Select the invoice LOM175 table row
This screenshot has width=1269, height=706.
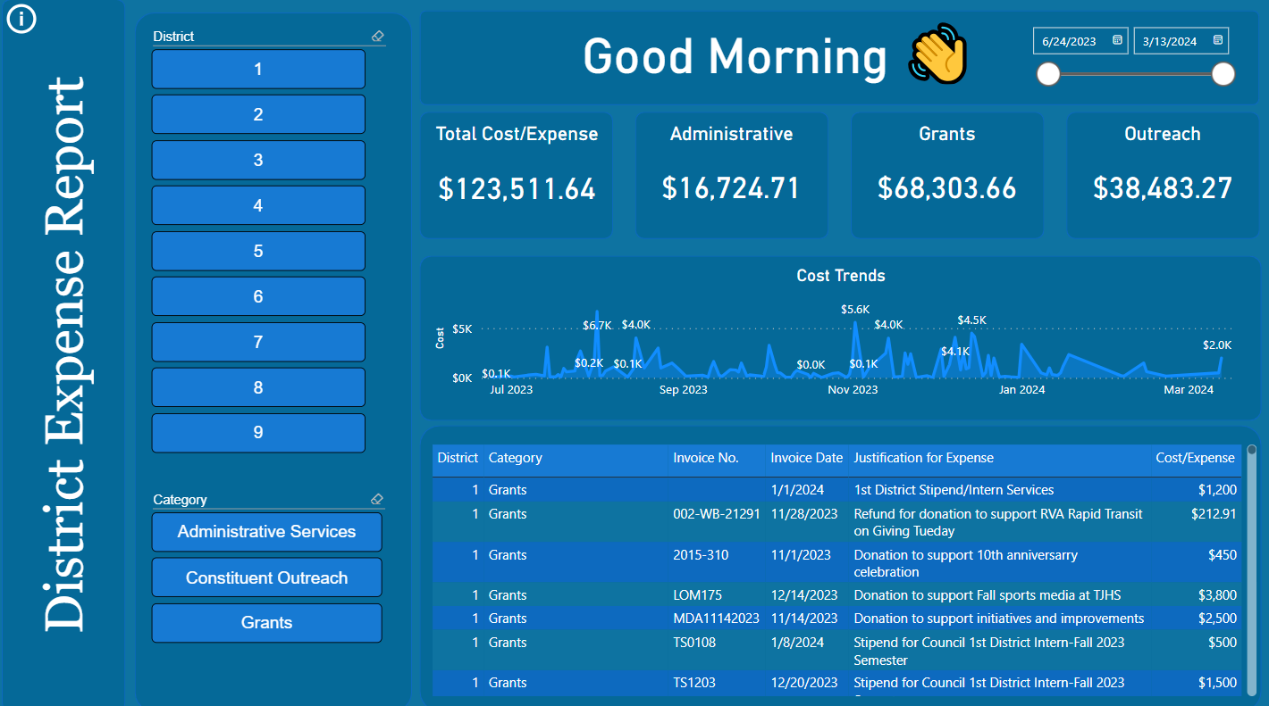click(804, 594)
